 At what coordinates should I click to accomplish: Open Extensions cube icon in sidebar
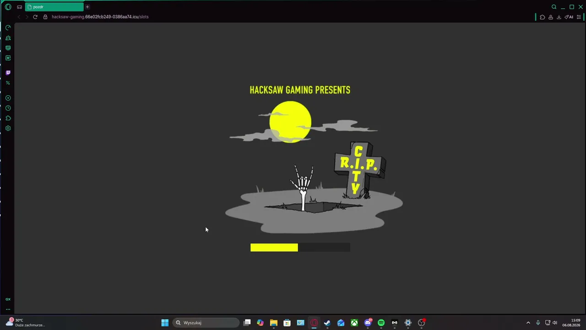point(8,118)
